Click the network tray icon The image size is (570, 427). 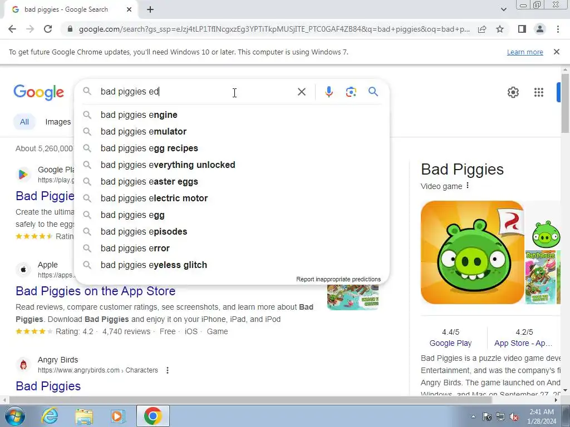coord(500,417)
